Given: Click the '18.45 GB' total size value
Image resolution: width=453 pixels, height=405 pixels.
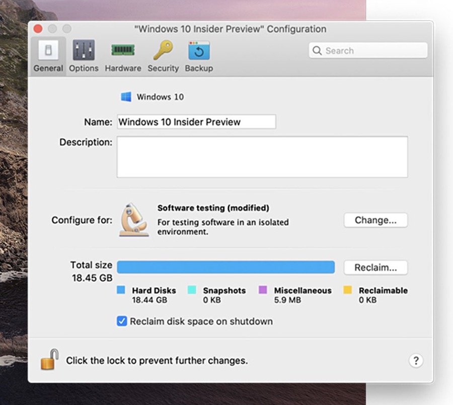Looking at the screenshot, I should 92,278.
